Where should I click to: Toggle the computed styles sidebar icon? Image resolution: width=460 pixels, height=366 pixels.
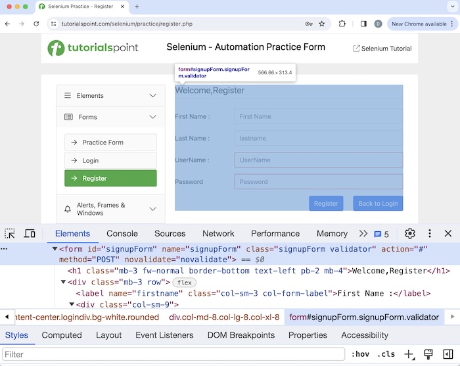(x=448, y=354)
